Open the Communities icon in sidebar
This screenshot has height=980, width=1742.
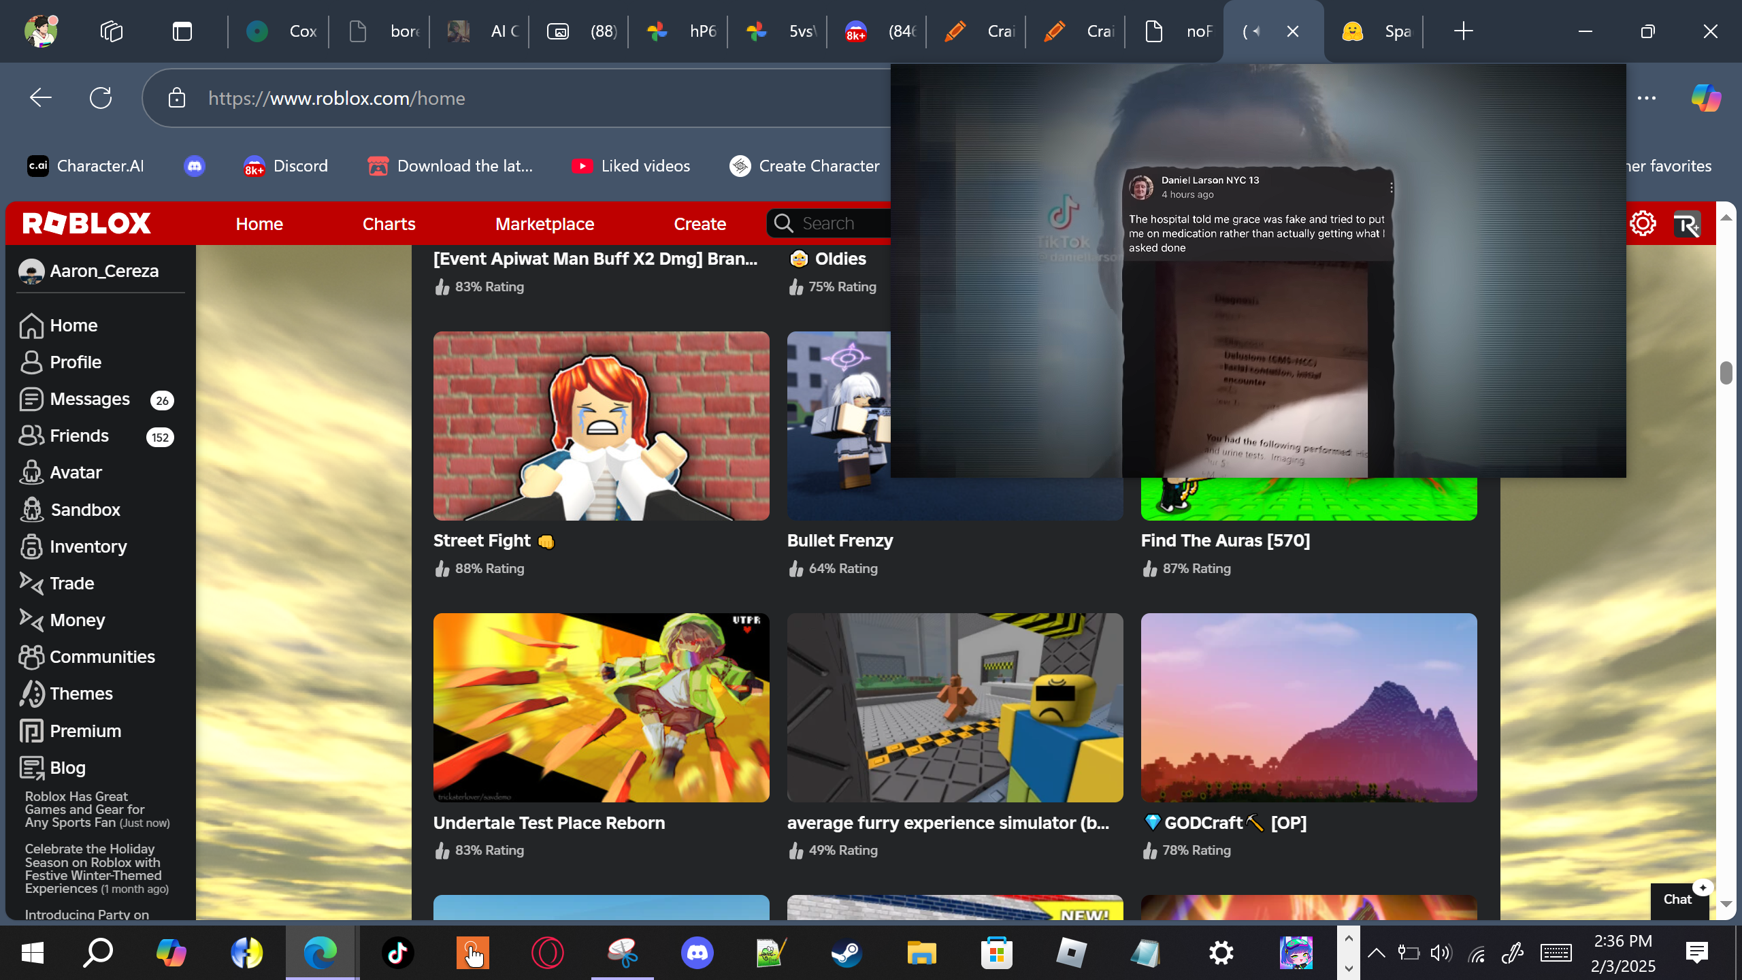tap(31, 657)
